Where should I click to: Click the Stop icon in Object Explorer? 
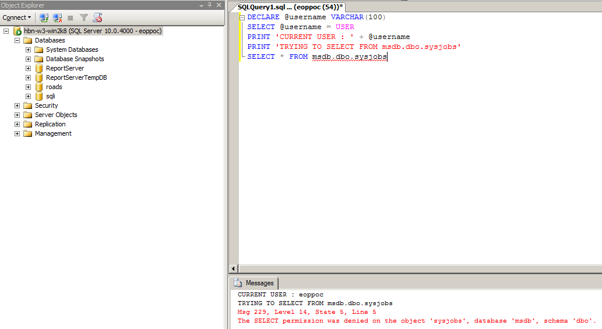pos(71,17)
